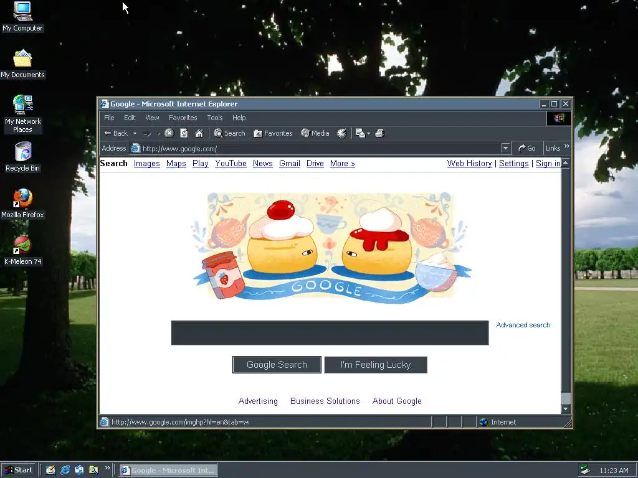Open the Favorites menu in the menu bar

(183, 118)
